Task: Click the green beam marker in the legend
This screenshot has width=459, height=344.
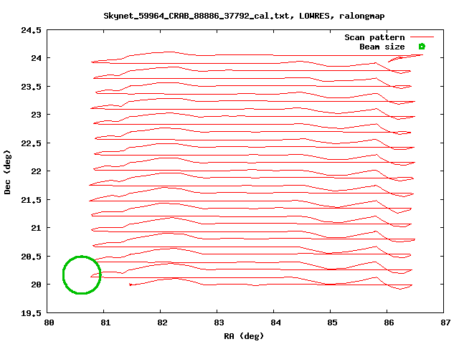Action: tap(422, 46)
